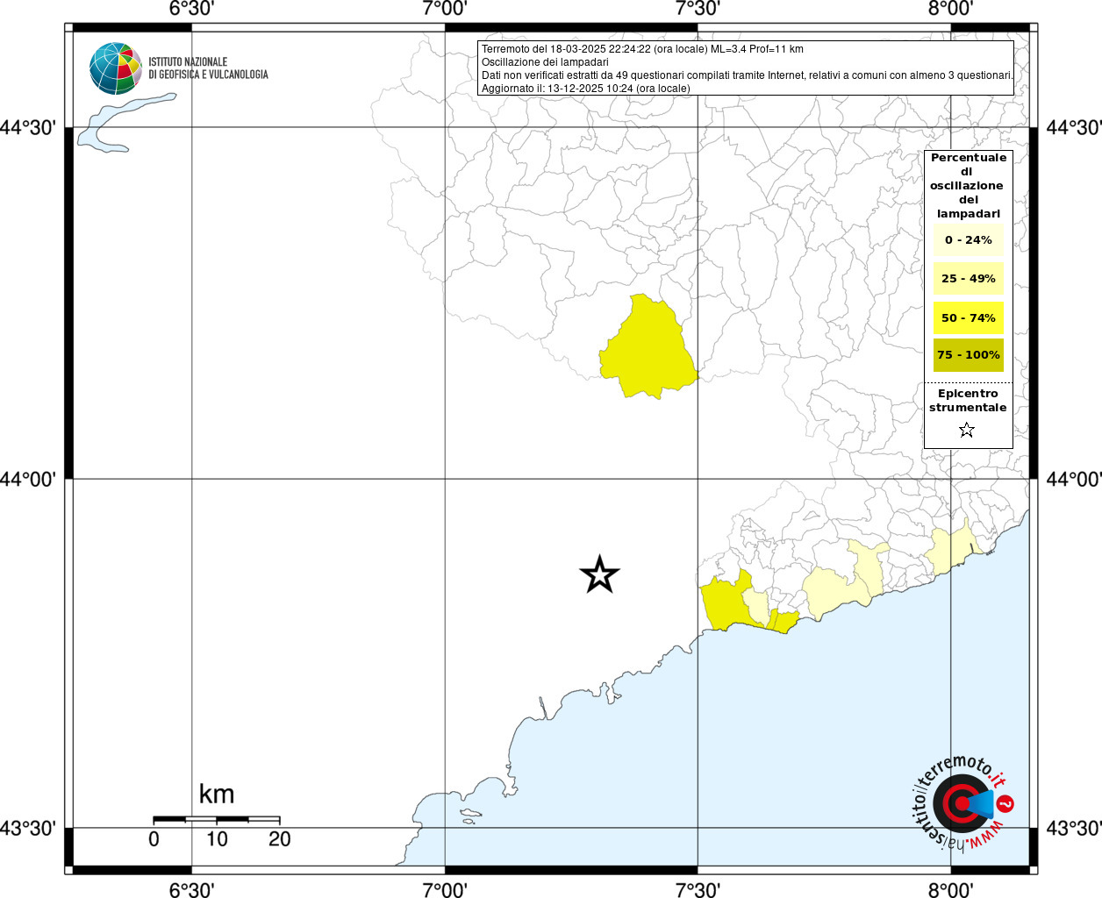Viewport: 1102px width, 898px height.
Task: Click the top 7°30' longitude label
Action: (698, 9)
